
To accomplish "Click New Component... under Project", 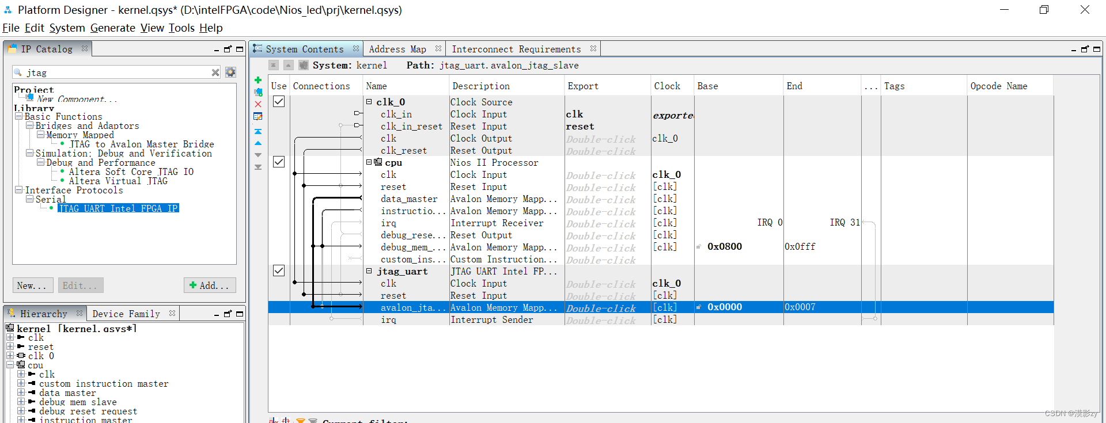I will pos(77,99).
